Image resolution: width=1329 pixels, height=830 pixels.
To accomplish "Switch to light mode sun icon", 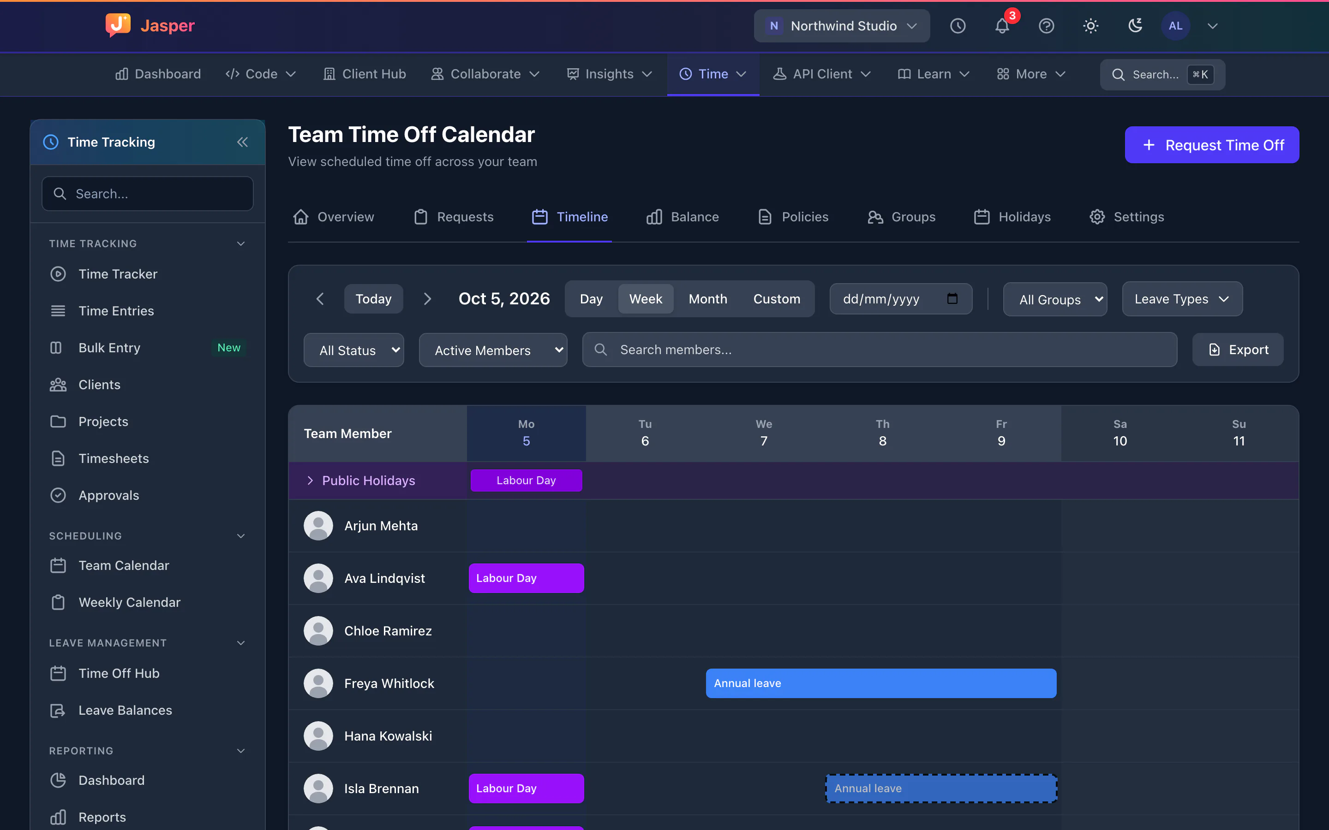I will point(1091,26).
